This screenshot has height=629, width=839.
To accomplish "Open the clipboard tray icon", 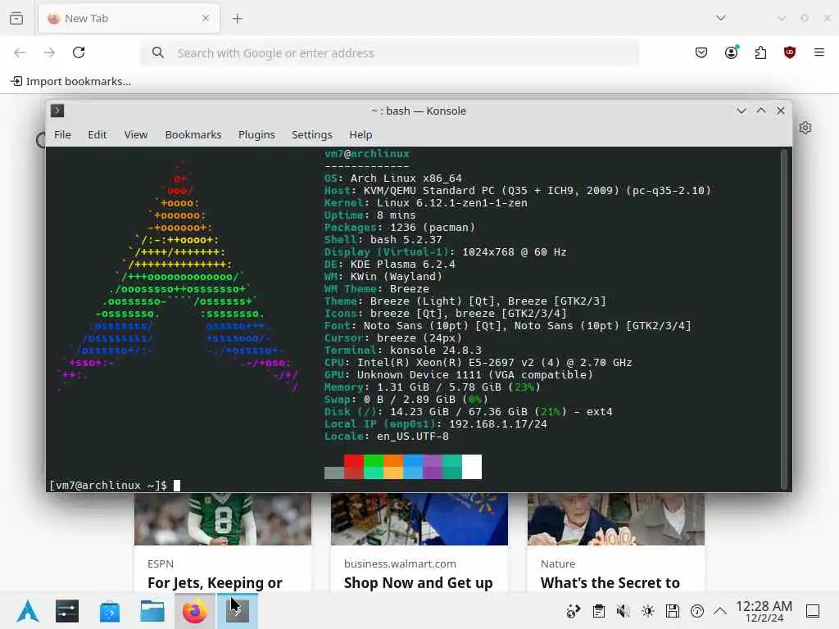I will click(599, 611).
